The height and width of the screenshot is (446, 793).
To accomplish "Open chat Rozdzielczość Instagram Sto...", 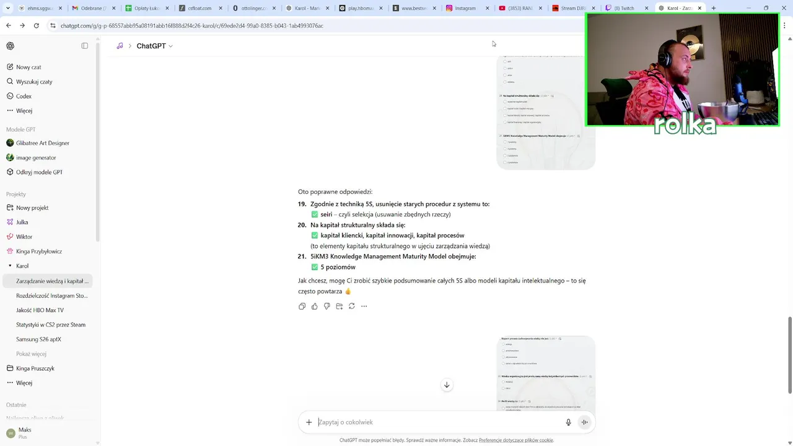I will click(x=46, y=295).
